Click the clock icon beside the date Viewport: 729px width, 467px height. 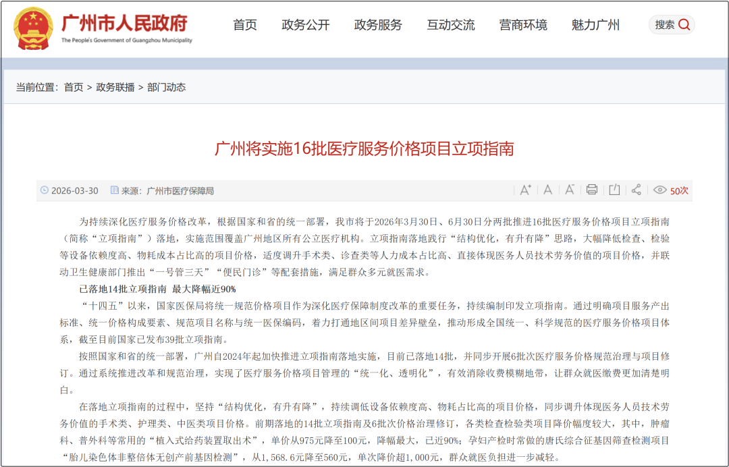pyautogui.click(x=45, y=191)
